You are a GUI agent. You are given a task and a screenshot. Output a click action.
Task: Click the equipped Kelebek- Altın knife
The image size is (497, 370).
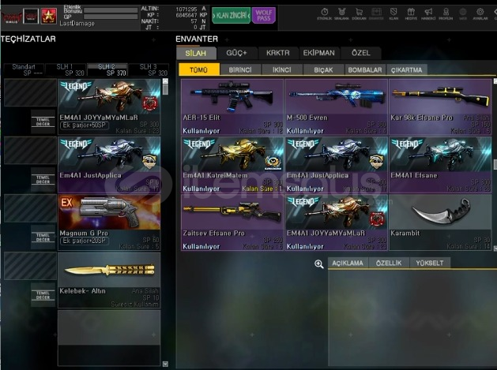tap(109, 280)
